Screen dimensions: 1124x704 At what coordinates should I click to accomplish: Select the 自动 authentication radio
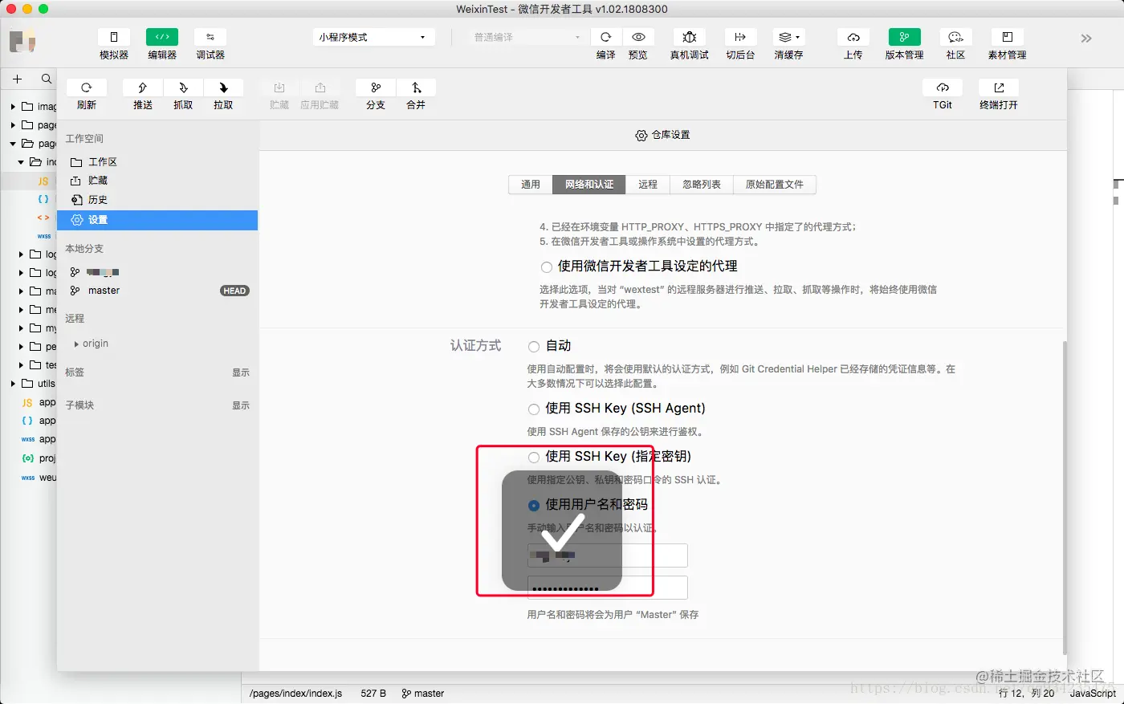[x=534, y=347]
